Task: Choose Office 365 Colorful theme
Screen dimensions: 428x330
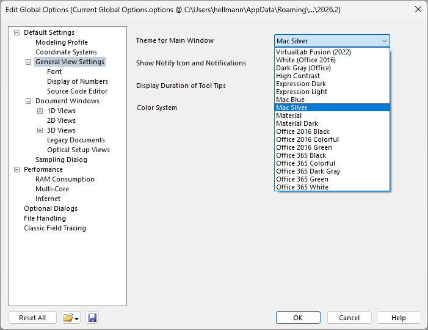Action: click(332, 163)
